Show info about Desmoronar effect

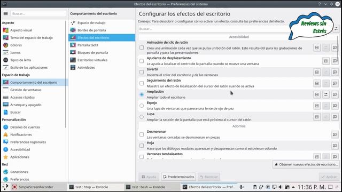(335, 134)
